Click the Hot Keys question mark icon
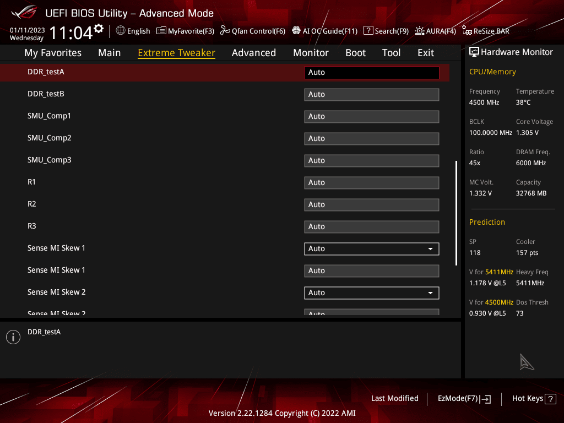564x423 pixels. 550,399
